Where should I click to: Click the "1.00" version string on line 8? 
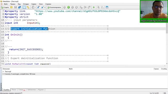(39, 14)
